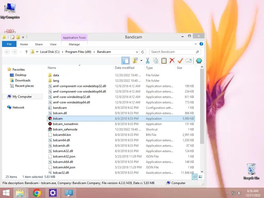
Task: Go up one folder level
Action: point(27,52)
